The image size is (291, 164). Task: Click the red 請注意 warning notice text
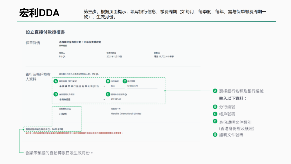(x=74, y=133)
